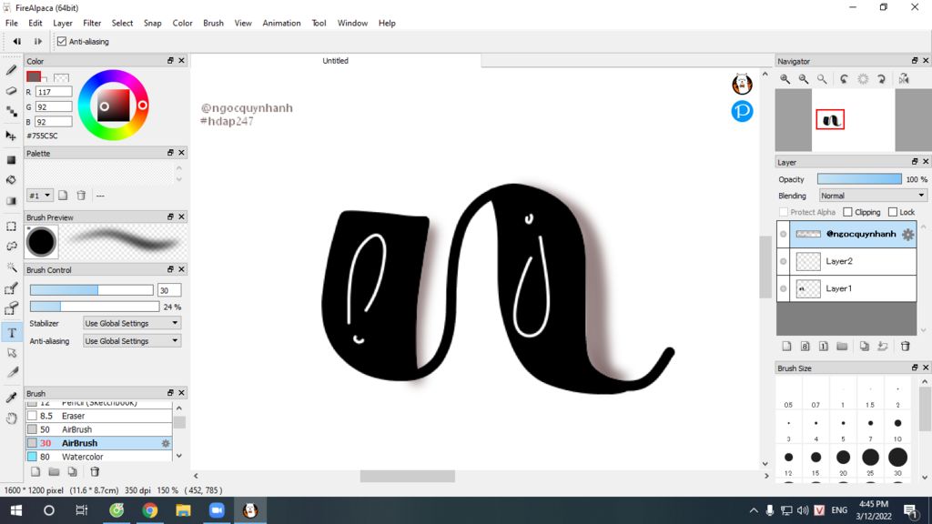Delete brush with trash icon in Brush panel
932x524 pixels.
click(x=95, y=472)
